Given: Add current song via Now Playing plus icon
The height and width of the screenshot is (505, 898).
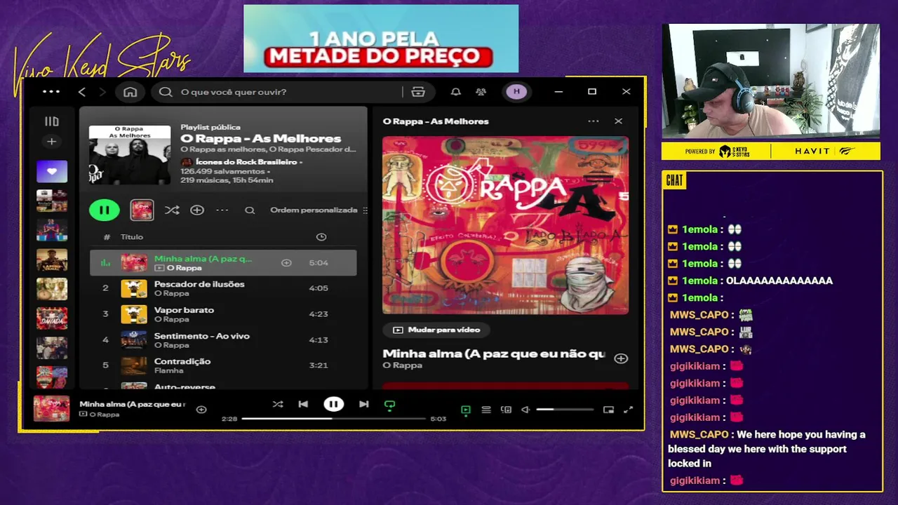Looking at the screenshot, I should pyautogui.click(x=621, y=358).
